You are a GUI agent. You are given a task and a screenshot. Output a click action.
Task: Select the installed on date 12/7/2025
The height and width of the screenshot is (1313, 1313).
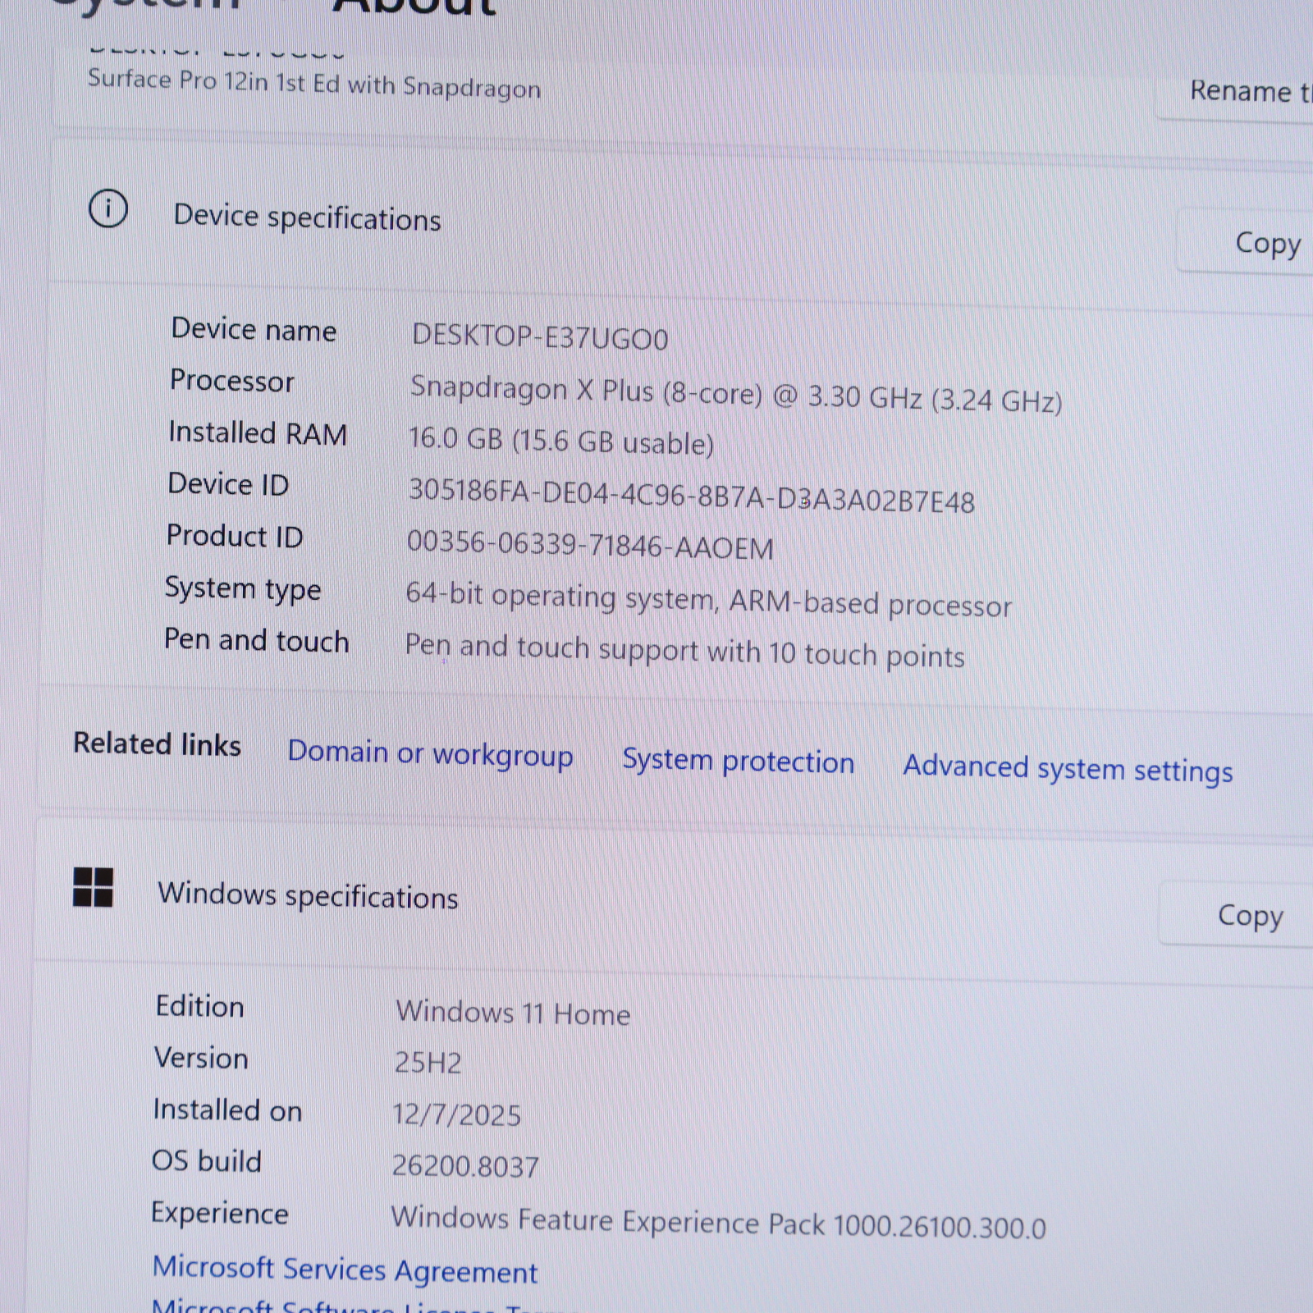[x=456, y=1114]
